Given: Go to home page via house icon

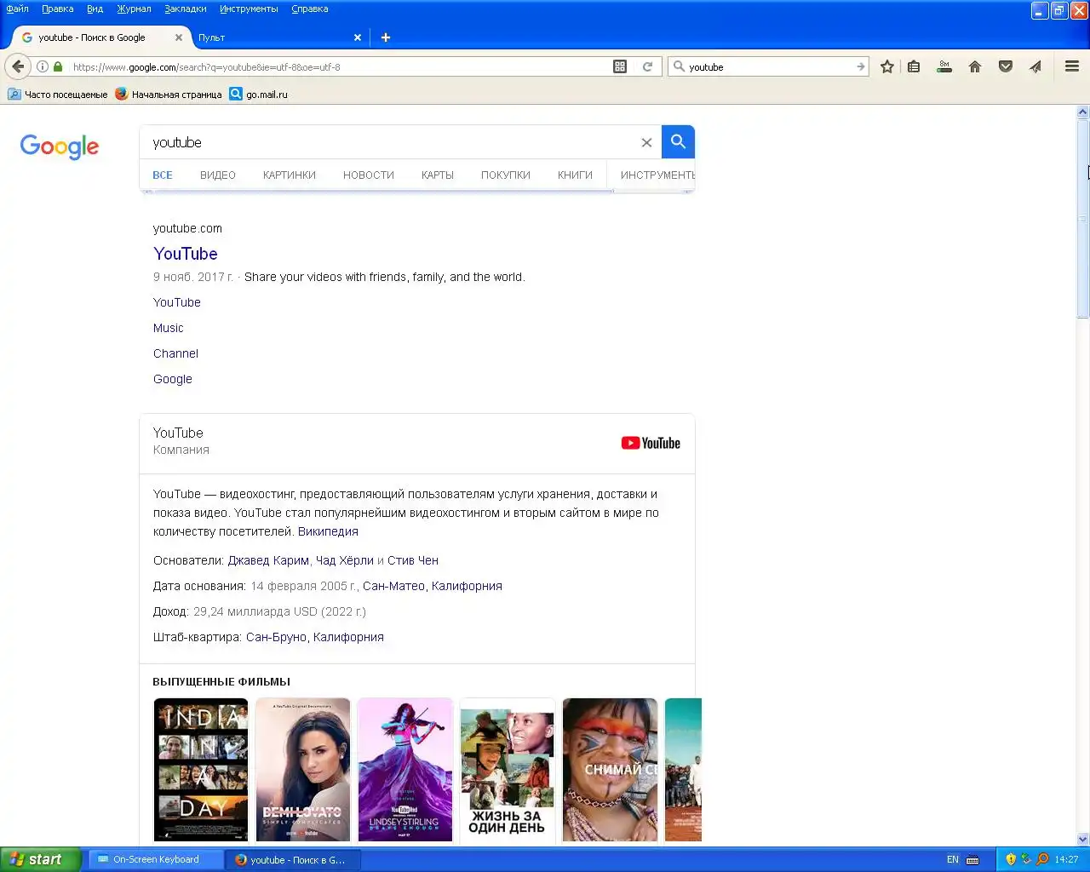Looking at the screenshot, I should [975, 66].
